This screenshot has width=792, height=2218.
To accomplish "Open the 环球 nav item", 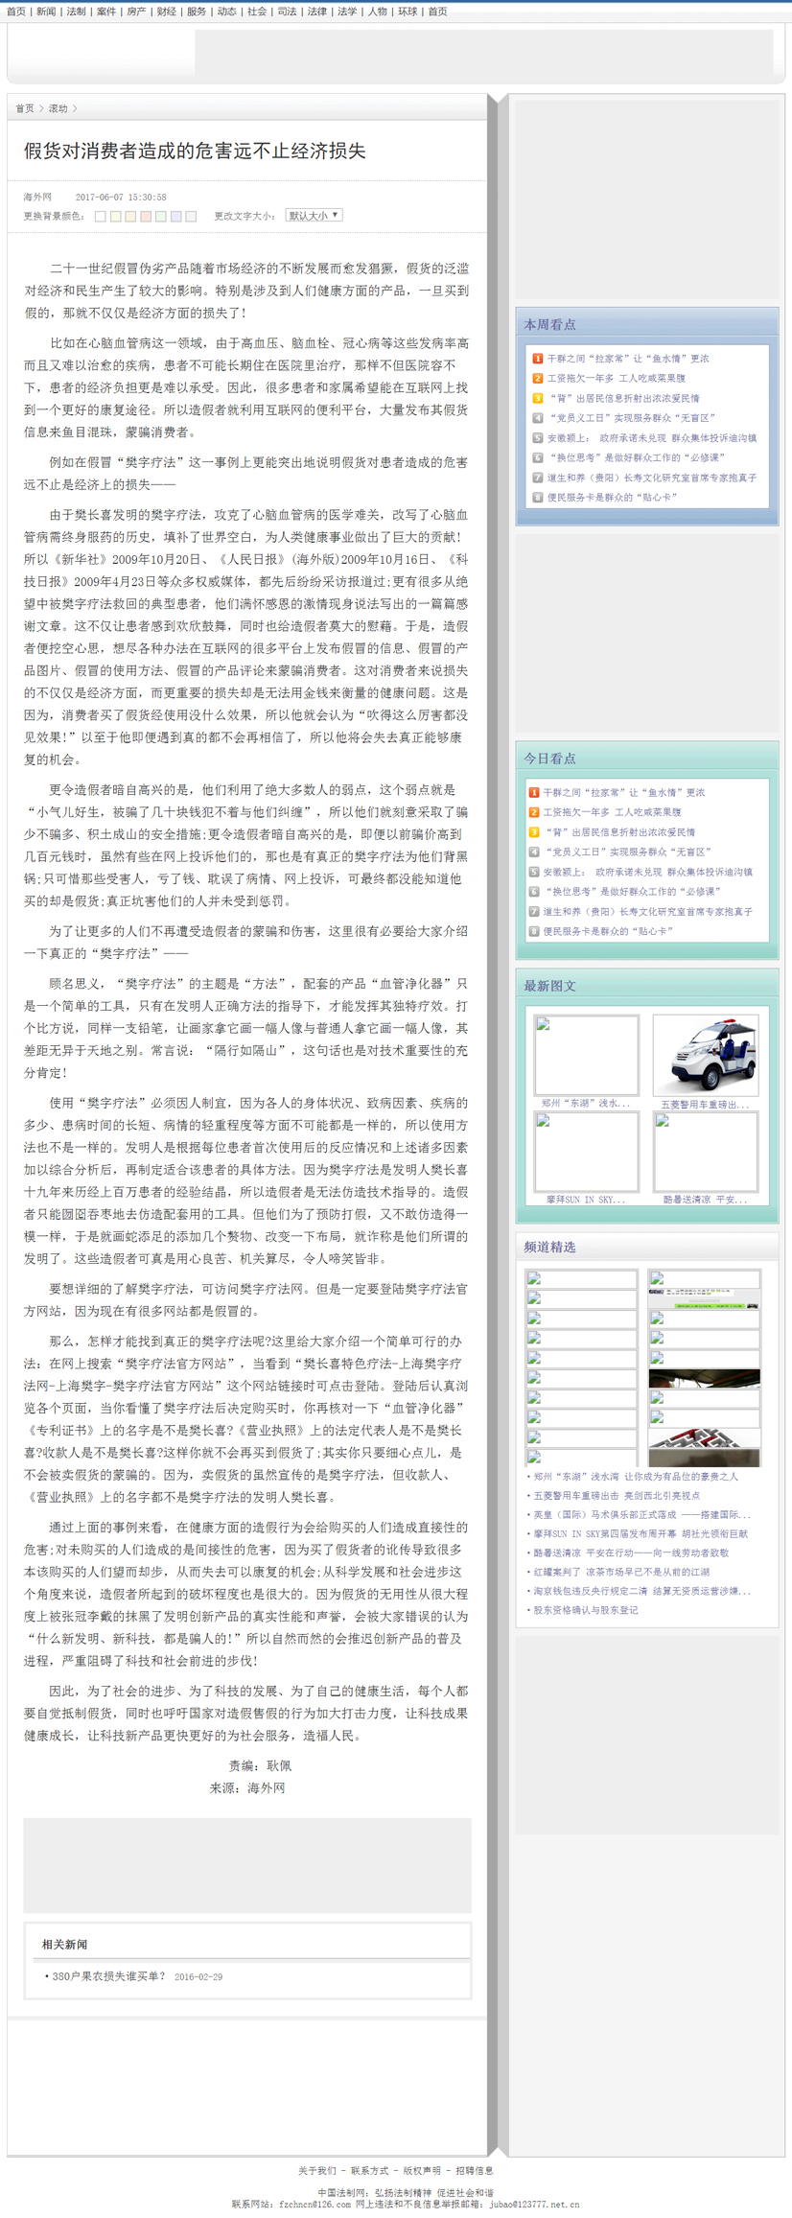I will click(x=408, y=12).
